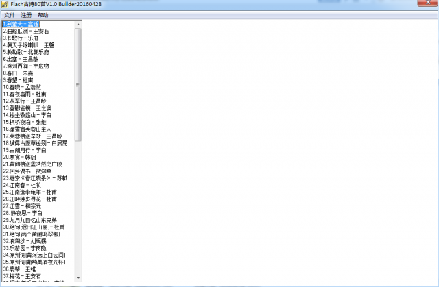Pick 36.鹿柴 - 王维 from the list

click(19, 269)
